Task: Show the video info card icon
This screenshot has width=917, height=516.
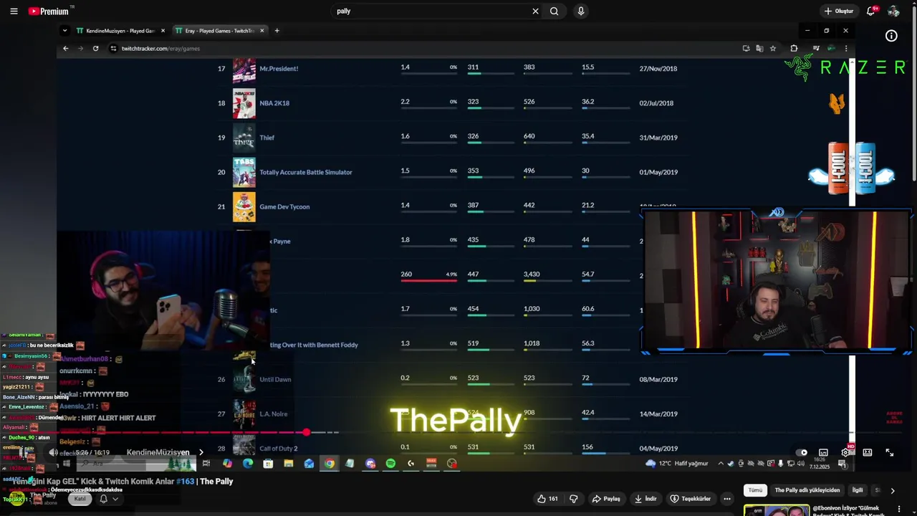Action: (891, 36)
